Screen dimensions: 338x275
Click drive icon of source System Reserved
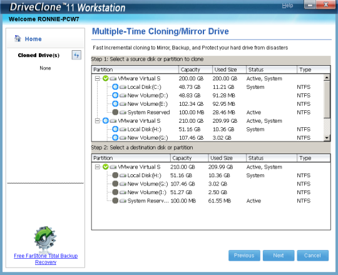[123, 112]
